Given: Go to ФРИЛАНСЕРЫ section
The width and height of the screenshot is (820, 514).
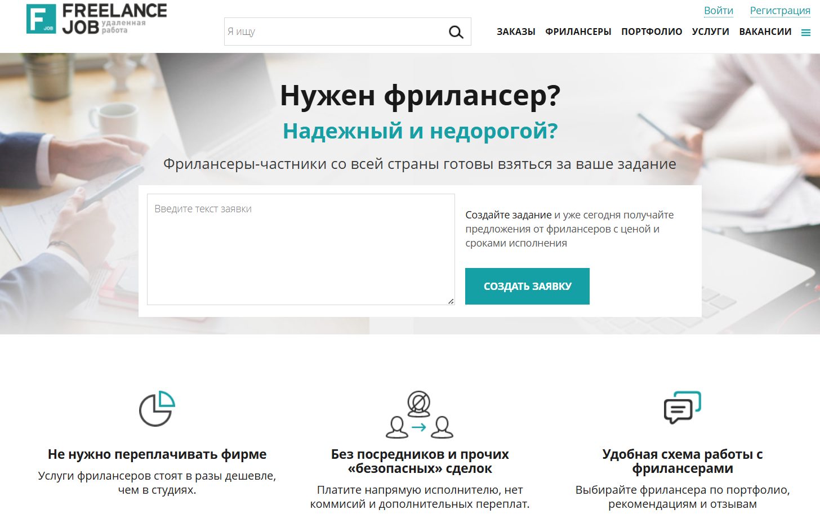Looking at the screenshot, I should coord(578,32).
